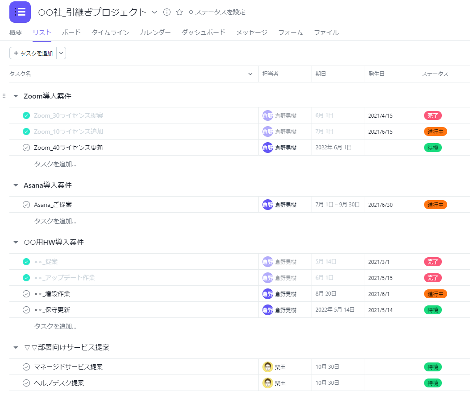The image size is (470, 395).
Task: Select the リスト tab
Action: pyautogui.click(x=42, y=33)
